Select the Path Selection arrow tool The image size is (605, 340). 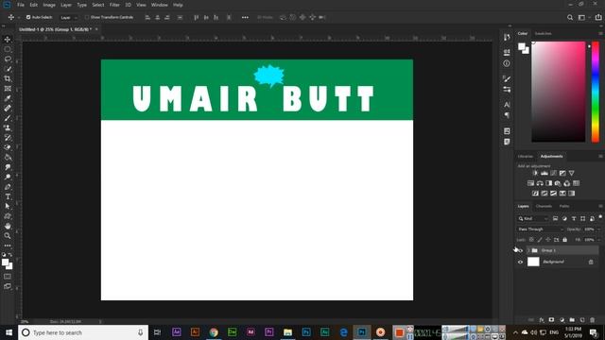[8, 206]
